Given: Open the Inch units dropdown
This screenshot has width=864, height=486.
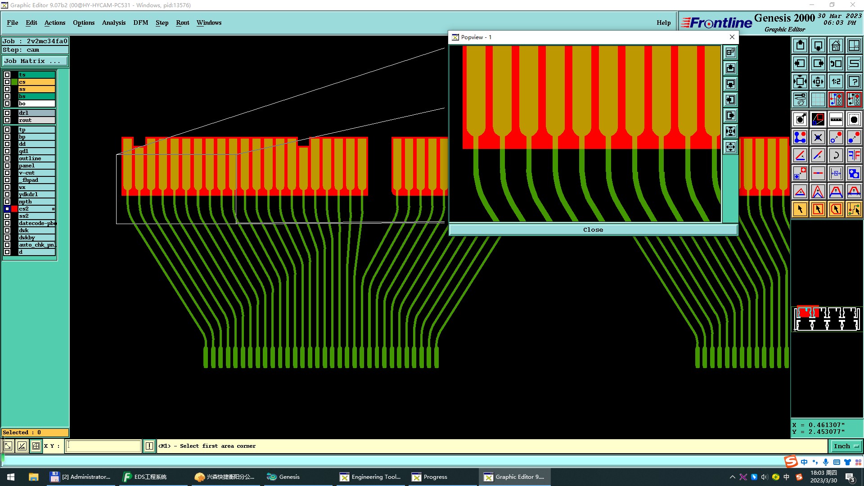Looking at the screenshot, I should point(846,446).
